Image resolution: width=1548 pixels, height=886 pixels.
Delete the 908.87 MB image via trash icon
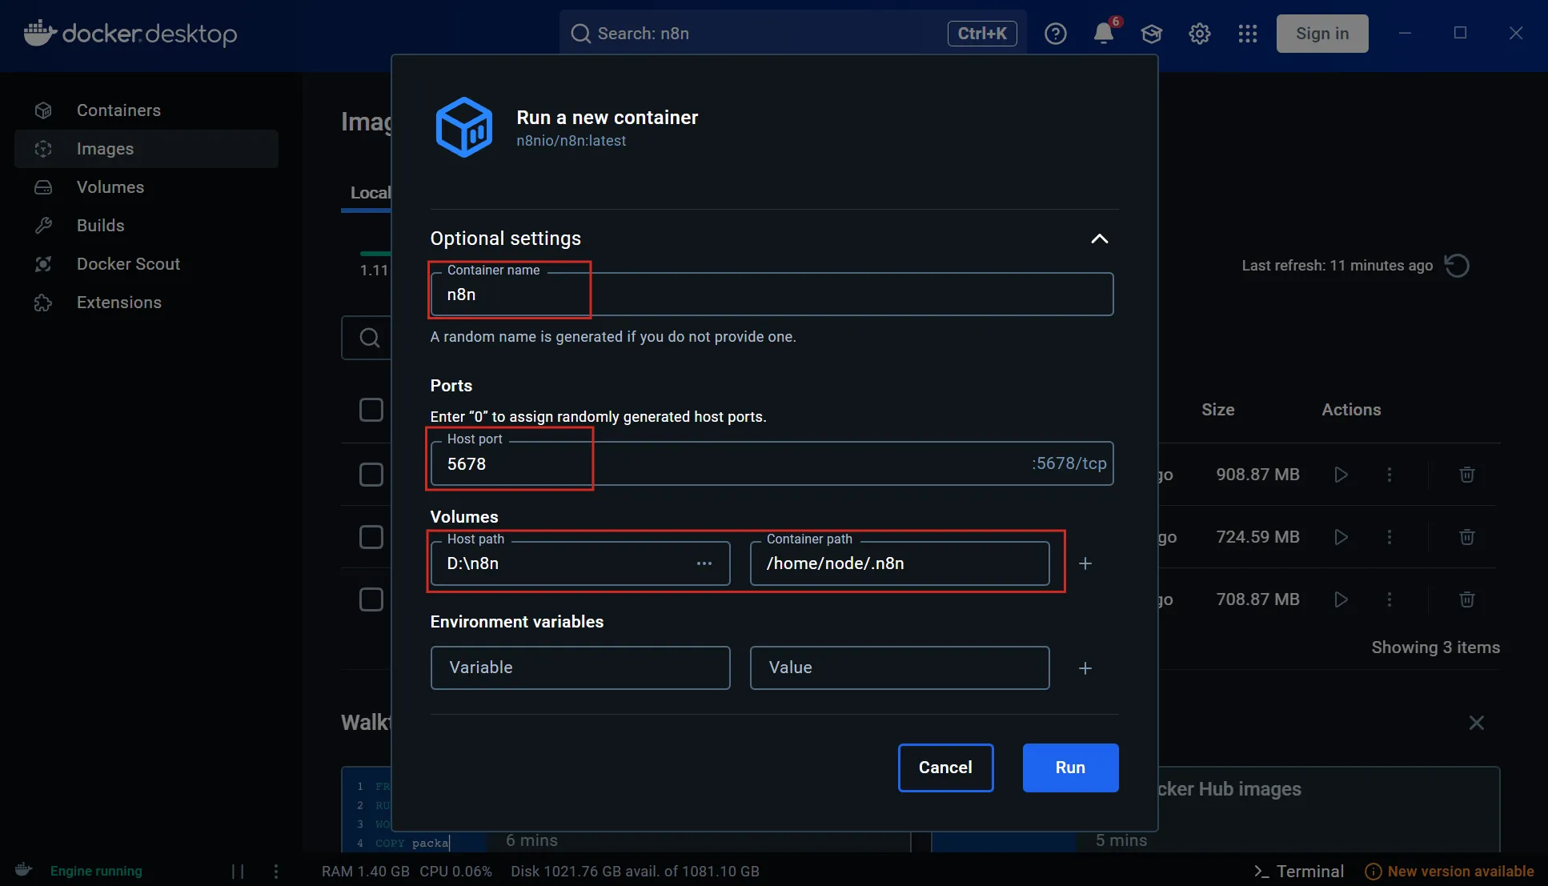point(1467,475)
